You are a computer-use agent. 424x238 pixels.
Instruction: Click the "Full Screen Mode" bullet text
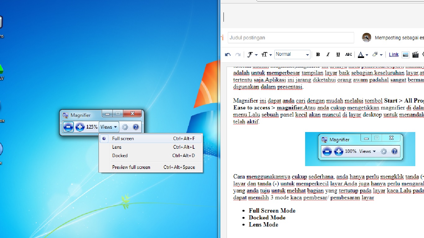(x=272, y=211)
